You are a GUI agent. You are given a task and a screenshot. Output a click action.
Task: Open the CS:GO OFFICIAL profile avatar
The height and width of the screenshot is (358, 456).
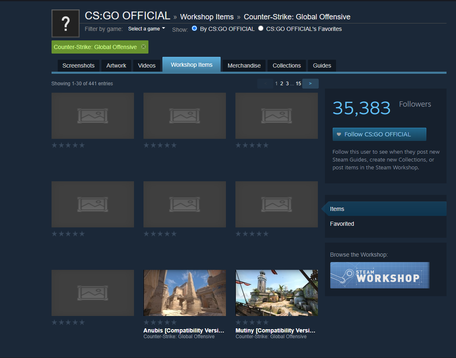(x=66, y=23)
